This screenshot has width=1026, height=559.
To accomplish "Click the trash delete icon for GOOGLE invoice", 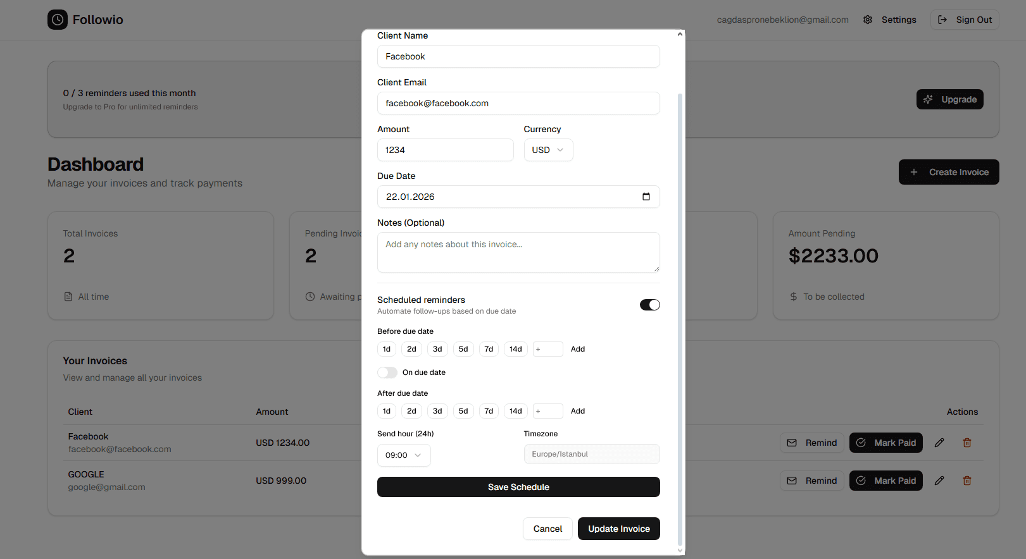I will (x=967, y=481).
